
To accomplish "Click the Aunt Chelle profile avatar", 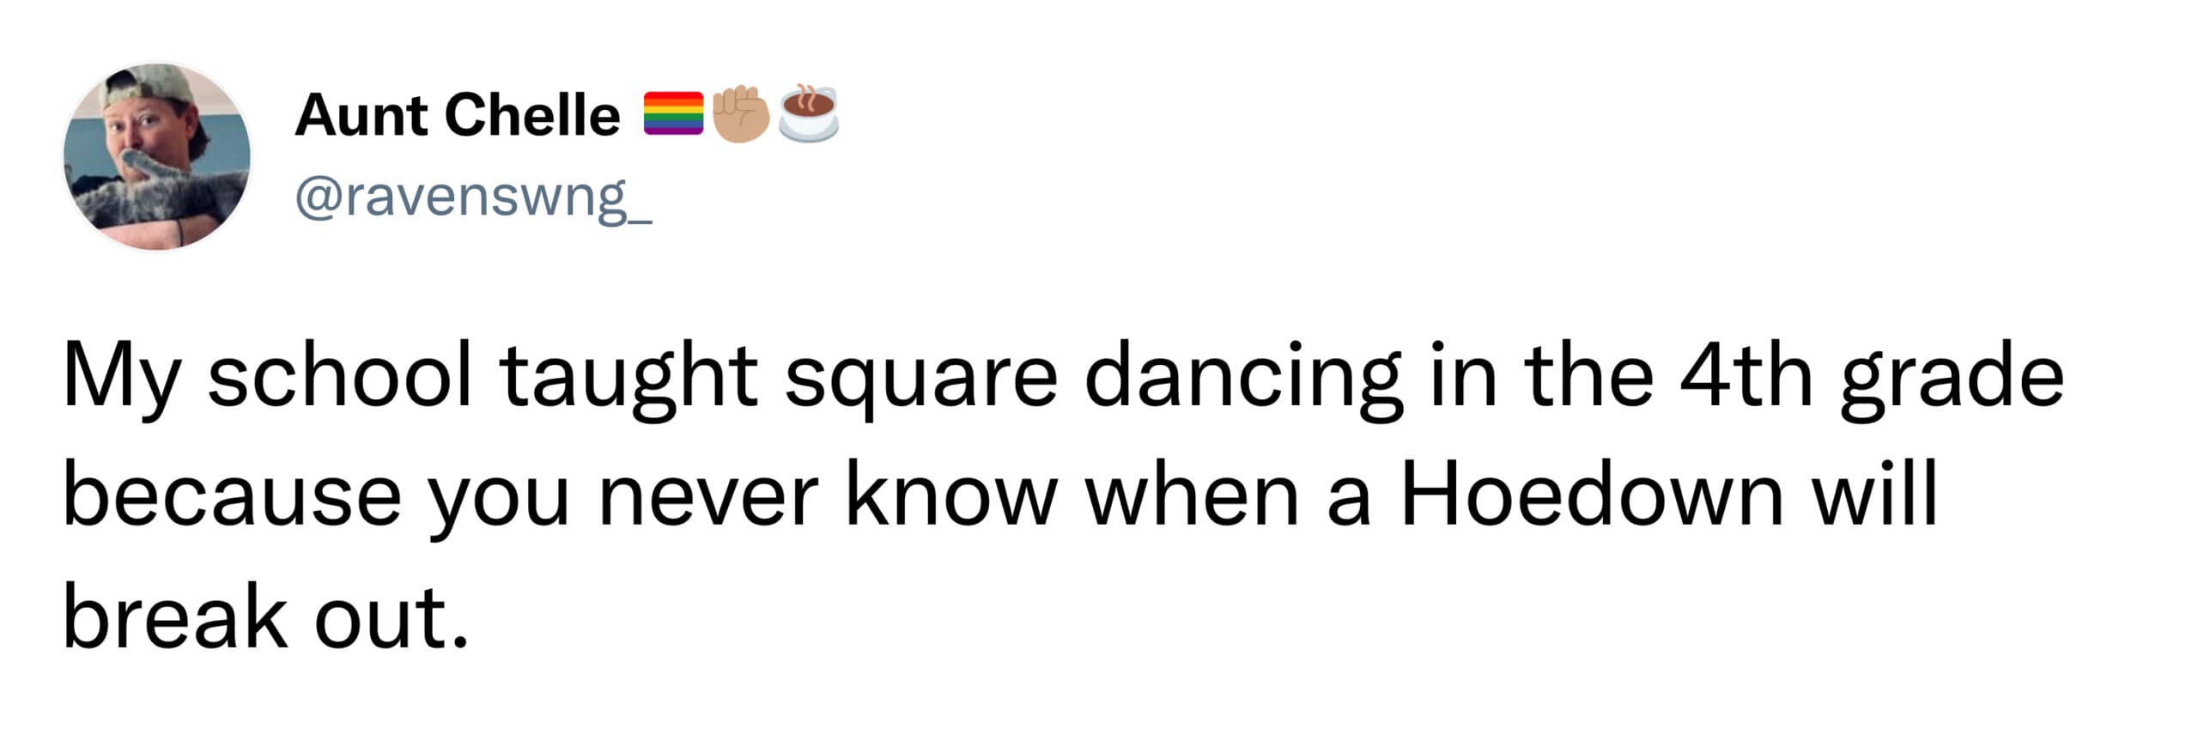I will click(156, 157).
